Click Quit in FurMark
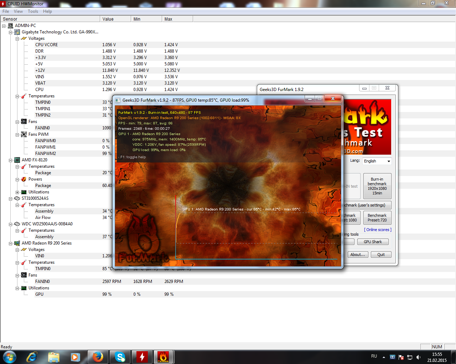 [381, 255]
